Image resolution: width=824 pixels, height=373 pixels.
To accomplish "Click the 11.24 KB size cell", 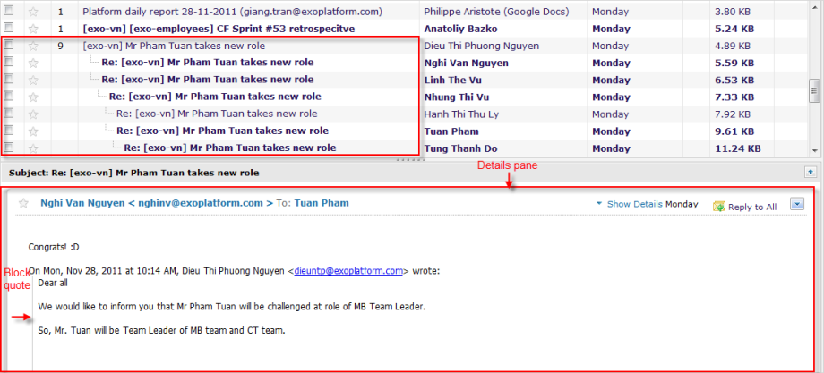I will click(x=738, y=148).
